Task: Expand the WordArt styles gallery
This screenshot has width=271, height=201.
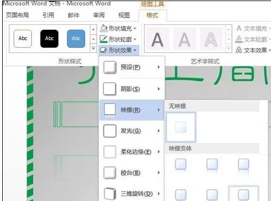Action: (x=228, y=48)
